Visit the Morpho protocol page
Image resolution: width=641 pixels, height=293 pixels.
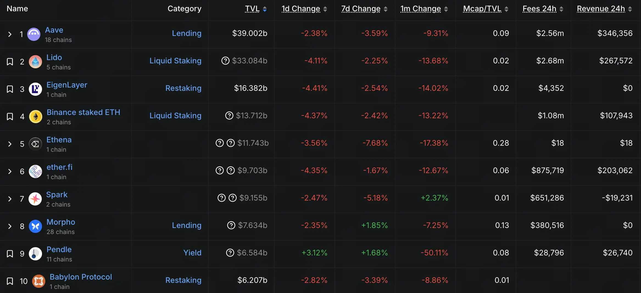(x=61, y=222)
